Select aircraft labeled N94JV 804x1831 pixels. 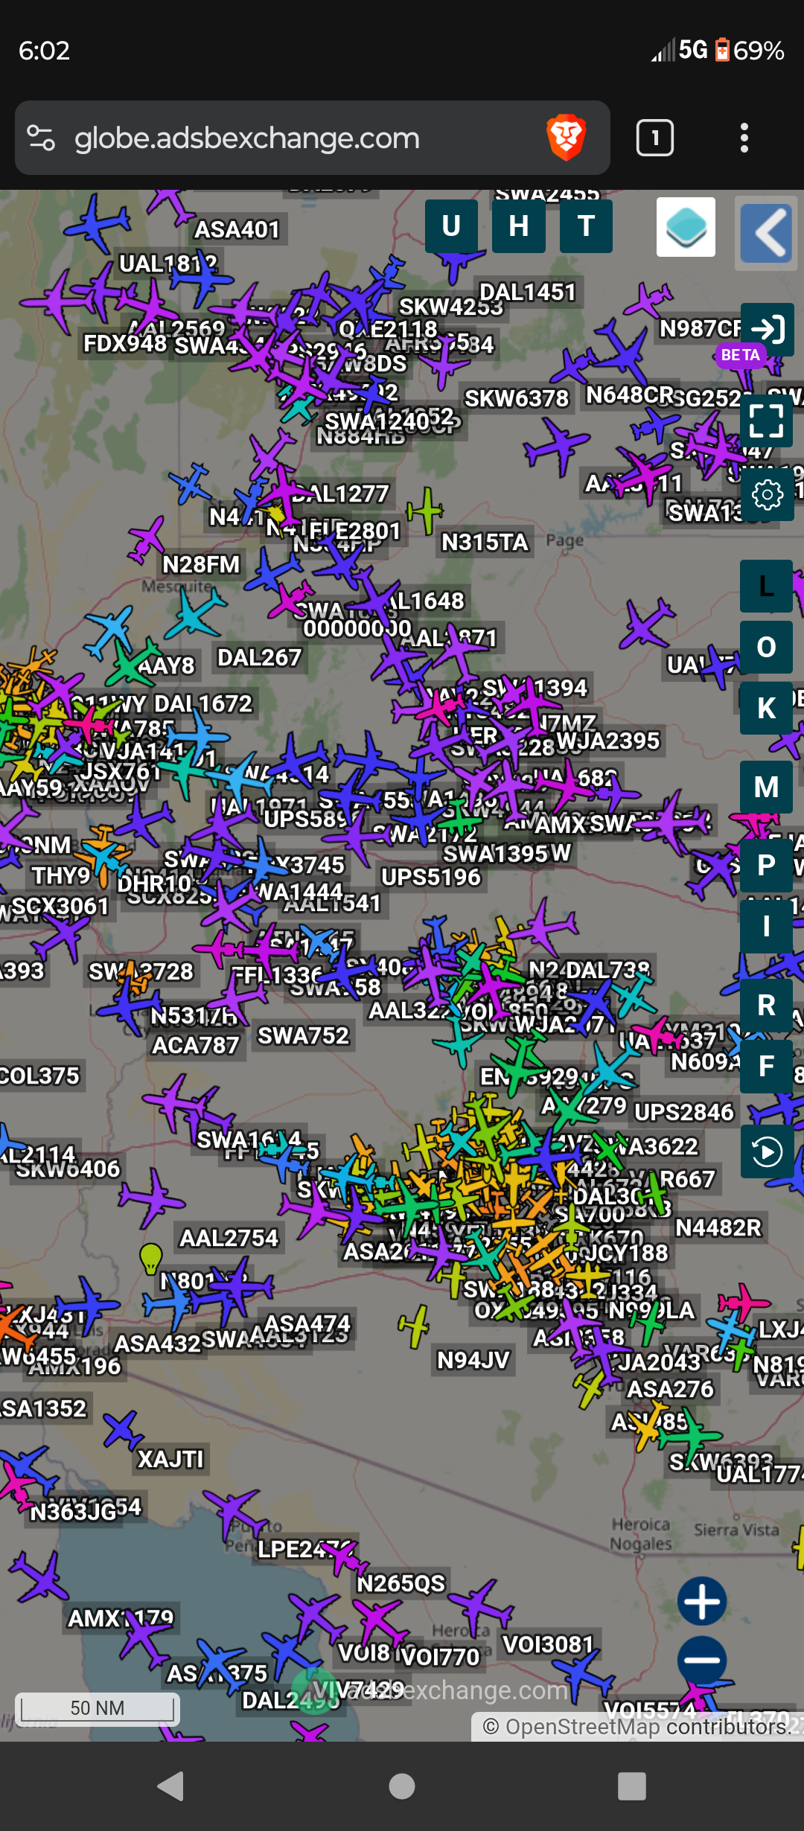(473, 1360)
